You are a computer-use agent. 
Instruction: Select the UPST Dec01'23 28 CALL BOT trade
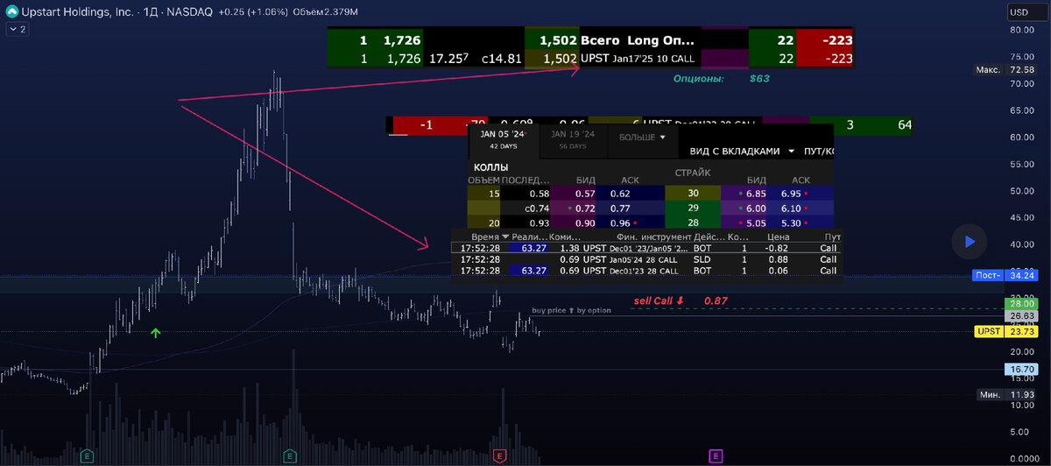[x=648, y=272]
